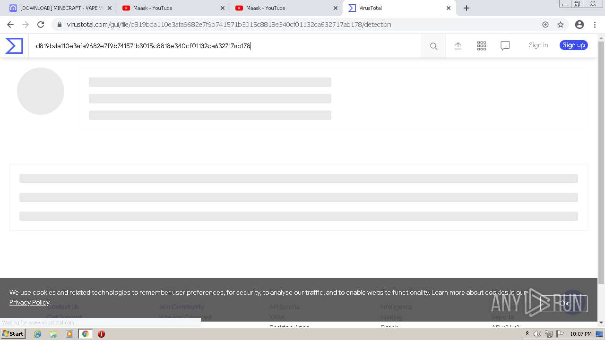Click the Join Community footer link
Viewport: 605px width, 340px height.
[181, 306]
